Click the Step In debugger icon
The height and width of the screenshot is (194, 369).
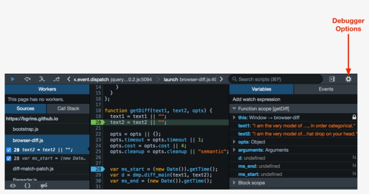42,79
